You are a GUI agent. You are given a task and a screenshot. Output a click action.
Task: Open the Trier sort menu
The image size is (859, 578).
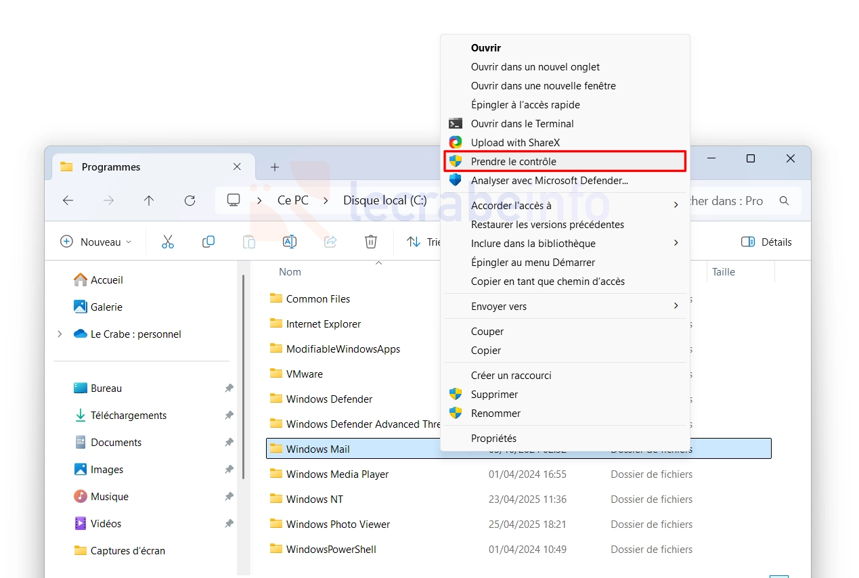pos(423,242)
